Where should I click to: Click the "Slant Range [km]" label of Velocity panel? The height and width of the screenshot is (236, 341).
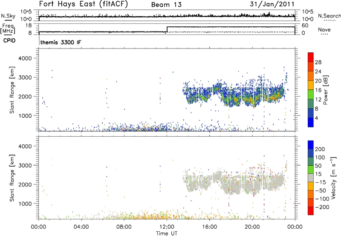tap(12, 178)
